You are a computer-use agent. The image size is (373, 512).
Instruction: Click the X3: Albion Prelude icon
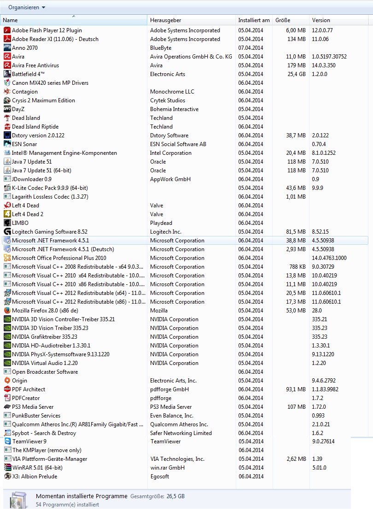tap(7, 477)
